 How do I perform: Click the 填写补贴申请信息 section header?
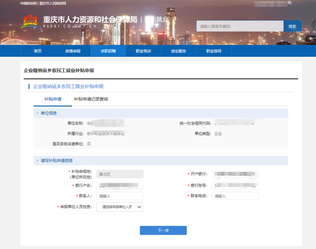pyautogui.click(x=161, y=161)
